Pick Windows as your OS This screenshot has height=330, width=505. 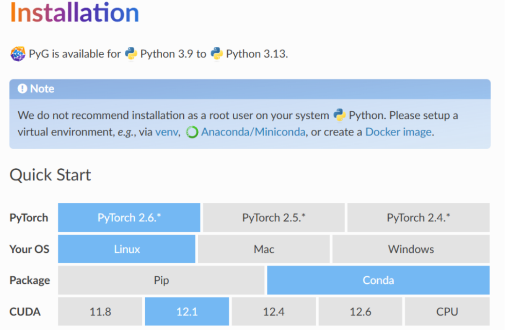[411, 249]
